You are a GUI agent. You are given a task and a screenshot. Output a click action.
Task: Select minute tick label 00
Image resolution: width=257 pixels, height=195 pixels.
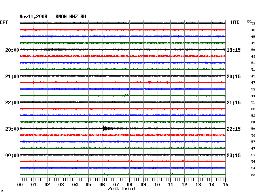point(20,185)
